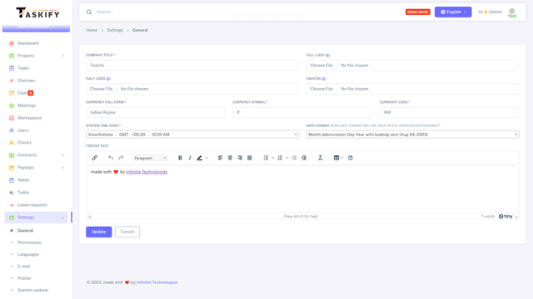Undo last edit in footer editor
Screen dimensions: 533x299
point(111,158)
